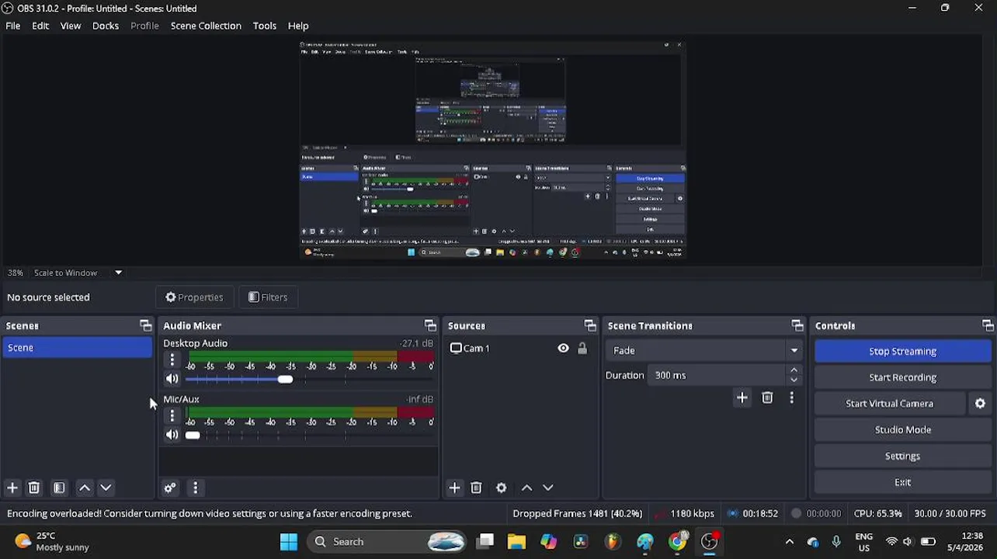
Task: Click Dropped Frames status bar entry
Action: (578, 513)
